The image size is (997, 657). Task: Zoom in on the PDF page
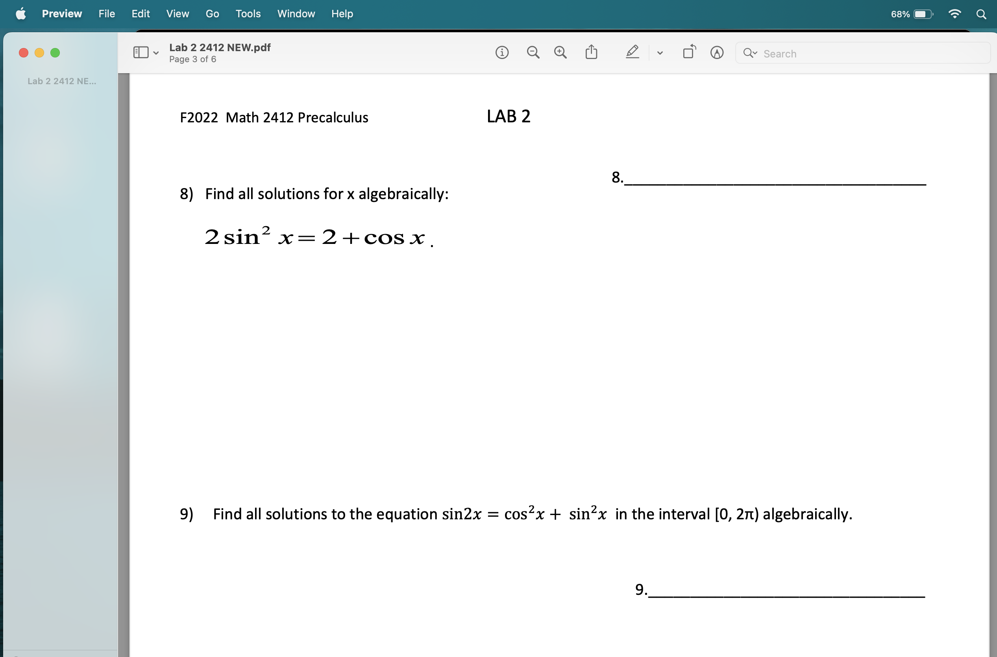click(x=560, y=52)
